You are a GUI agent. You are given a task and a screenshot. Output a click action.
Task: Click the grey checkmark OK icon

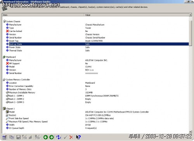[66, 137]
